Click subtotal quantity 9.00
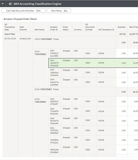The image size is (138, 160). tap(124, 92)
